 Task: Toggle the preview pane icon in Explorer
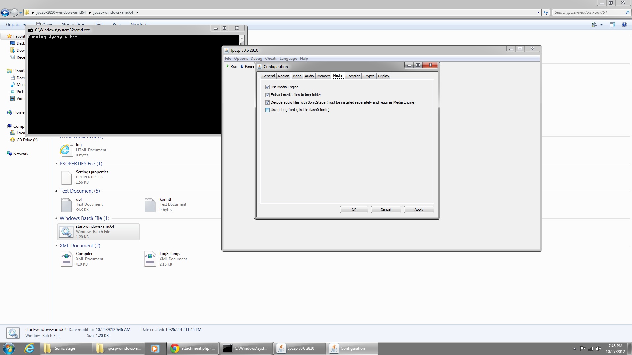[612, 25]
